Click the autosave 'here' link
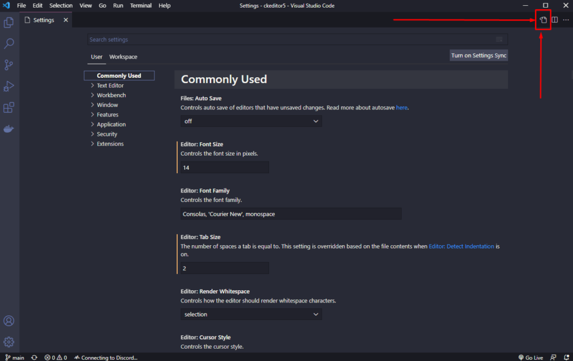 click(402, 108)
